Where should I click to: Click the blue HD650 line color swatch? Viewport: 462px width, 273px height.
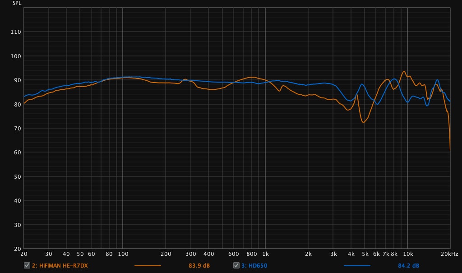click(357, 265)
